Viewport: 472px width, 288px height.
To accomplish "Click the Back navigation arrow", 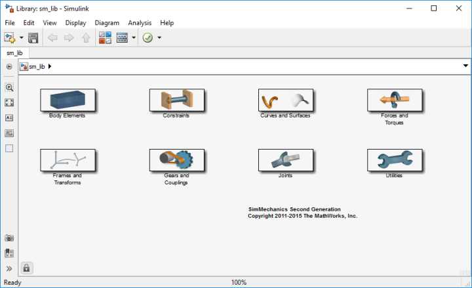I will click(x=52, y=38).
